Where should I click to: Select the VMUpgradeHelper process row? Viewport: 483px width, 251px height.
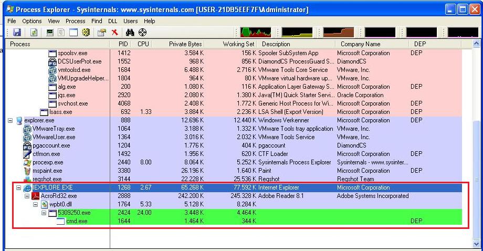[x=234, y=78]
